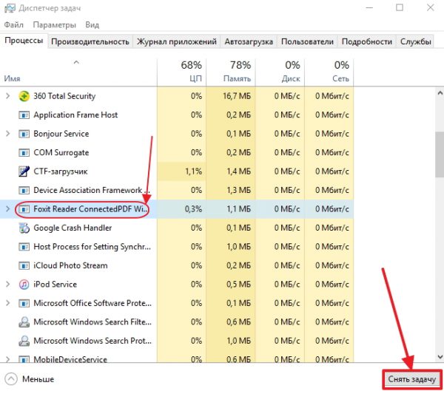This screenshot has height=394, width=444.
Task: Expand the Foxit Reader ConnectedPDF entry
Action: pos(8,209)
